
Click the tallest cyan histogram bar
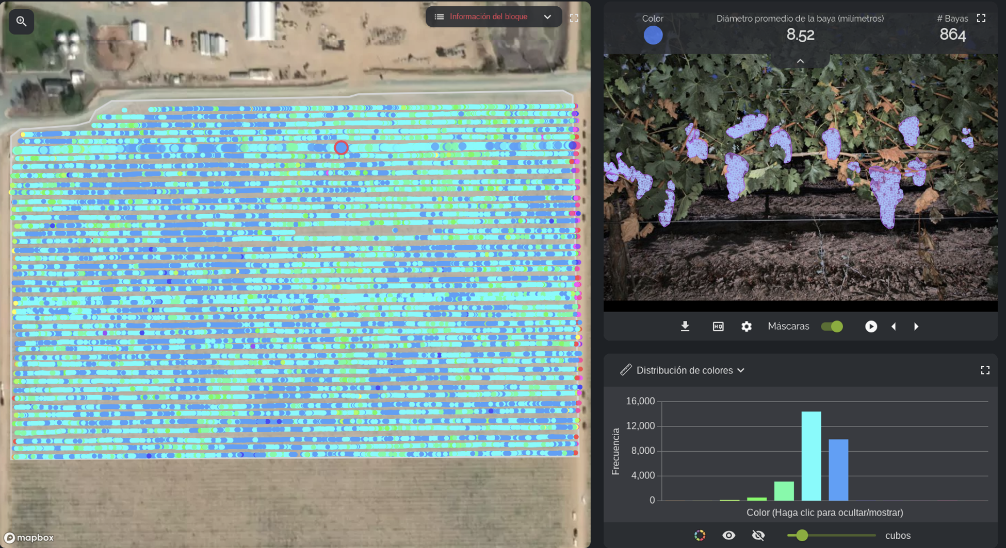[x=810, y=456]
